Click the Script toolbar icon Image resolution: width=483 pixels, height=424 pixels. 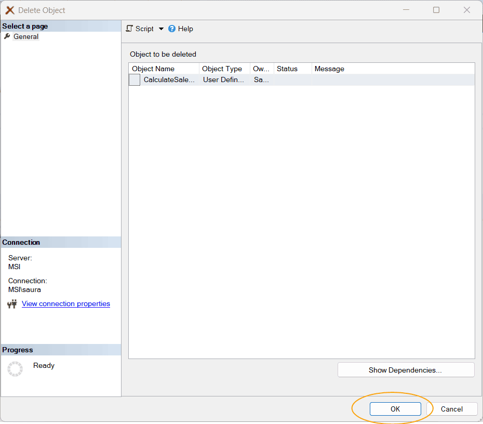click(x=129, y=29)
